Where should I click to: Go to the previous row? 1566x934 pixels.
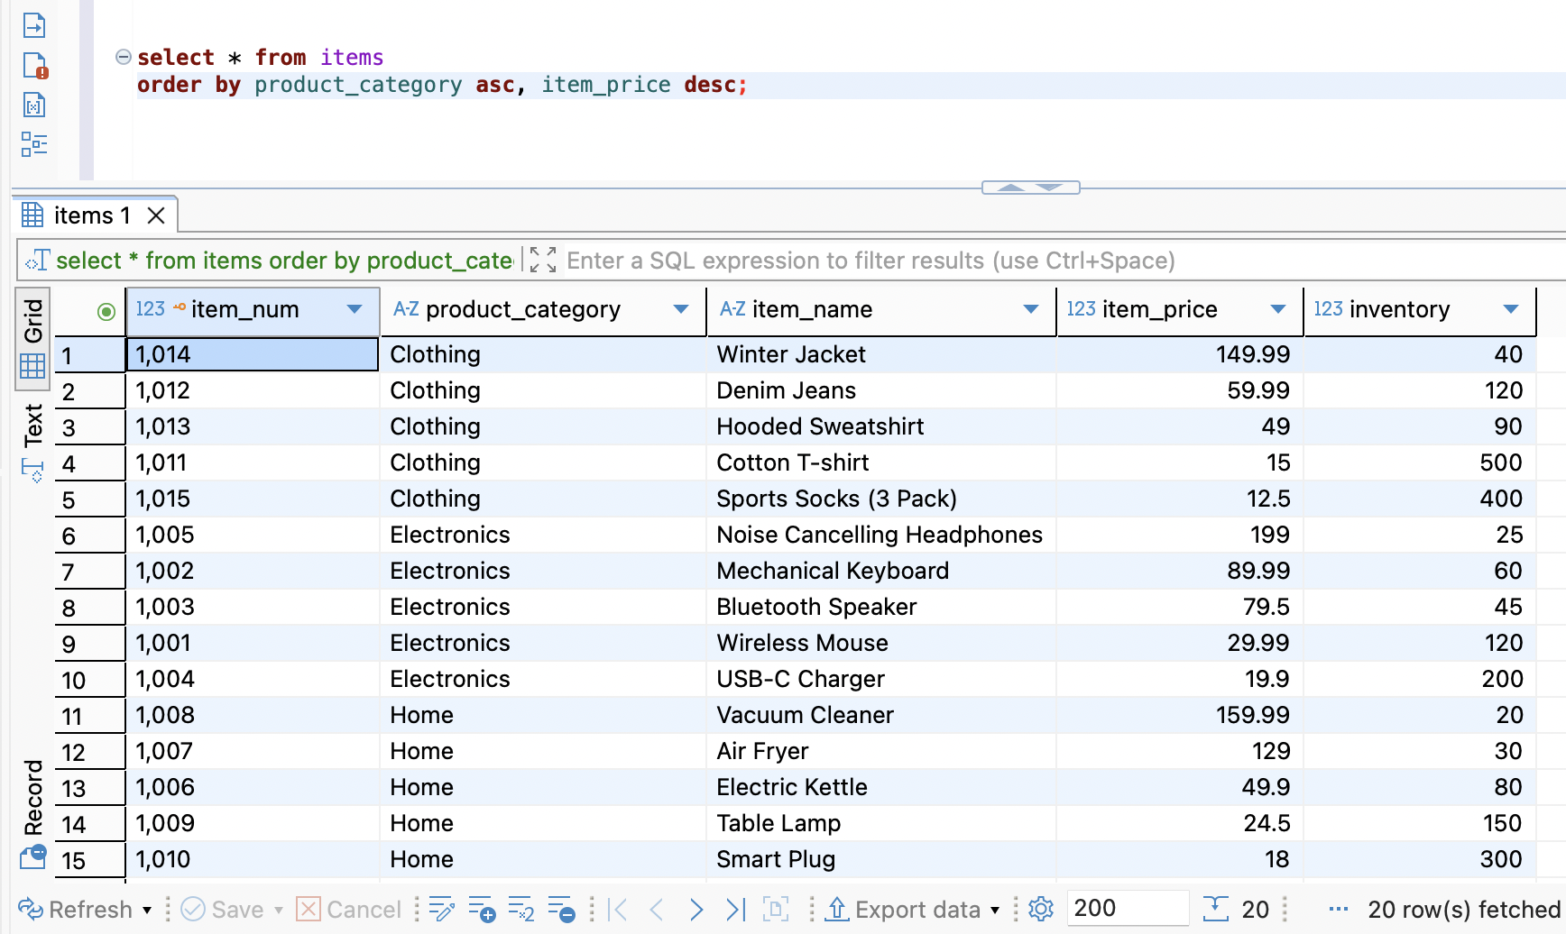(x=657, y=910)
